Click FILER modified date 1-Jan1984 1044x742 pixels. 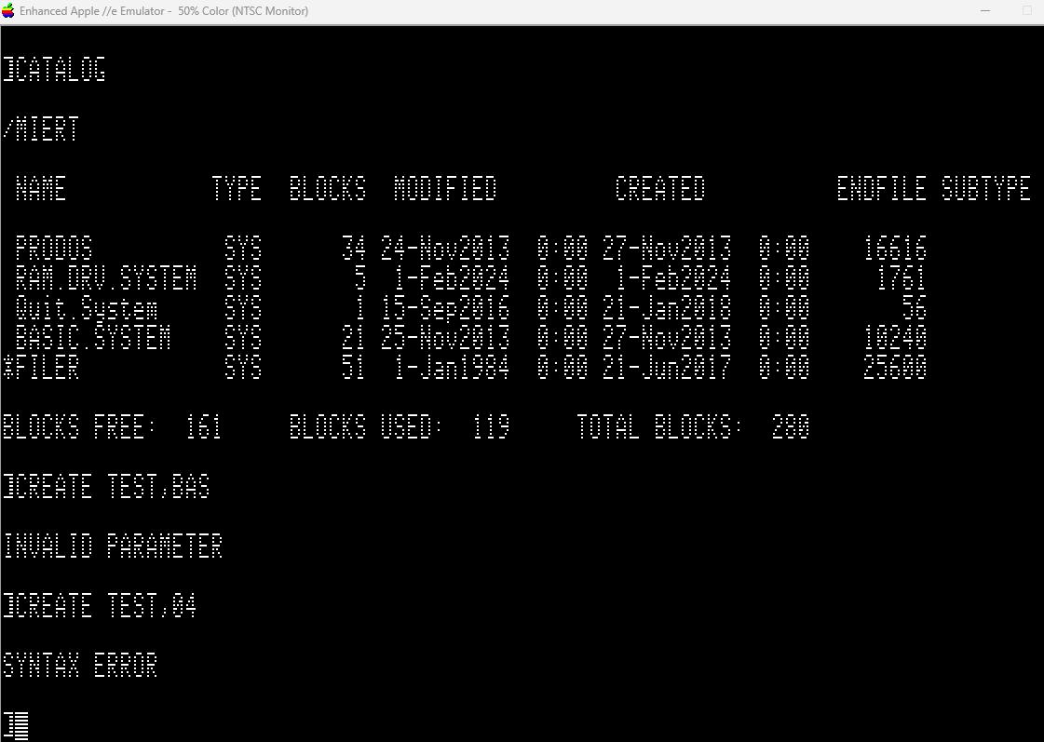(452, 368)
